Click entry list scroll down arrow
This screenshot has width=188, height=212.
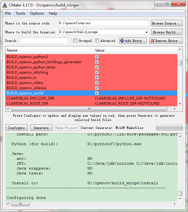pos(180,104)
